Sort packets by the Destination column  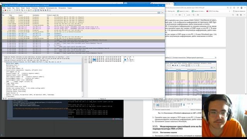(x=36, y=15)
